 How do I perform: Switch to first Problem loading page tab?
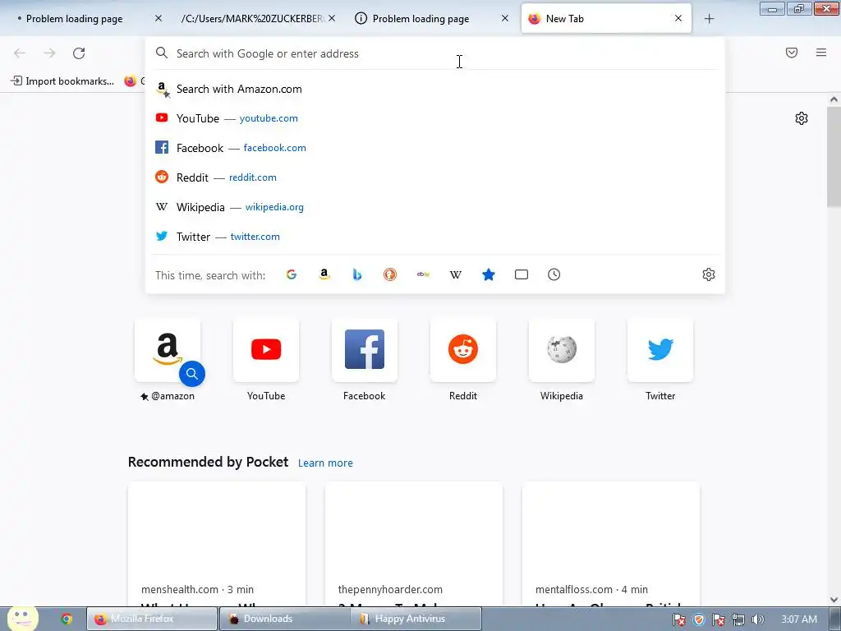click(81, 19)
